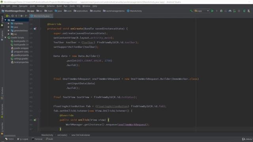Expand the java folder in the project tree
253x142 pixels.
9,27
